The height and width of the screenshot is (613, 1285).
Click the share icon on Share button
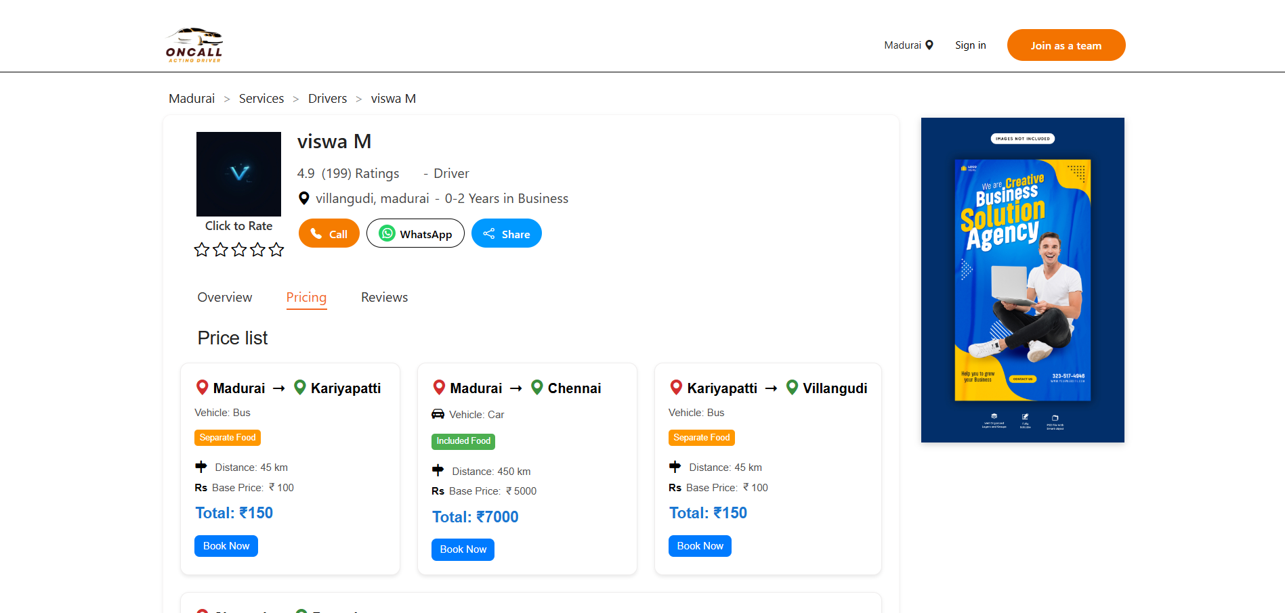(x=488, y=233)
